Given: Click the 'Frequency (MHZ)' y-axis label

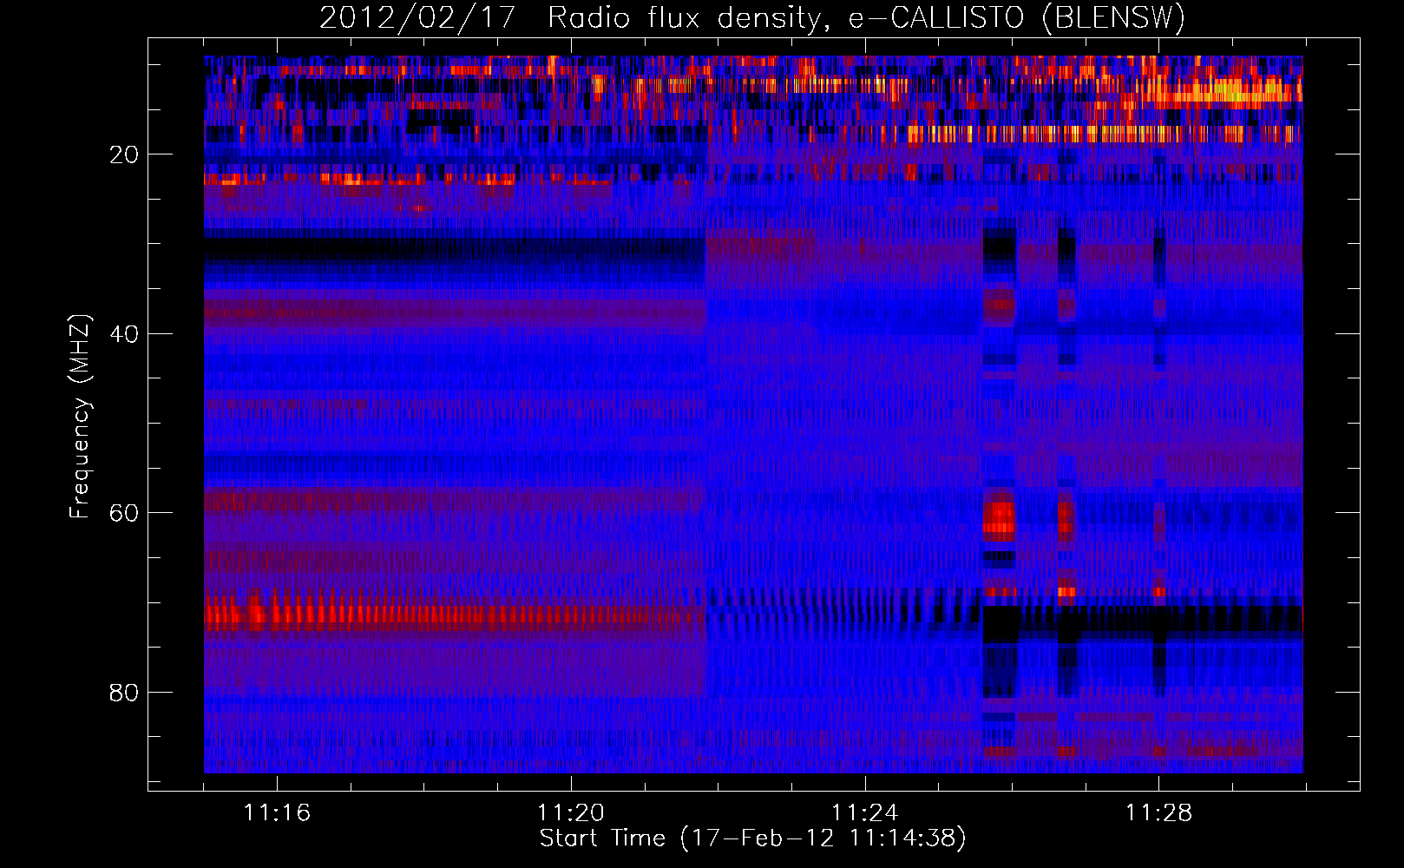Looking at the screenshot, I should tap(80, 417).
